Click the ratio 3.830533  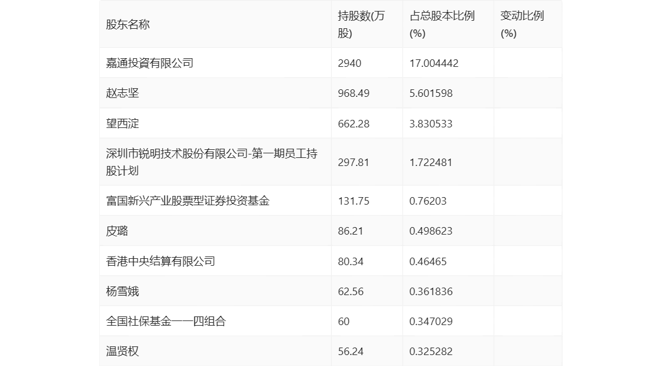tap(431, 124)
